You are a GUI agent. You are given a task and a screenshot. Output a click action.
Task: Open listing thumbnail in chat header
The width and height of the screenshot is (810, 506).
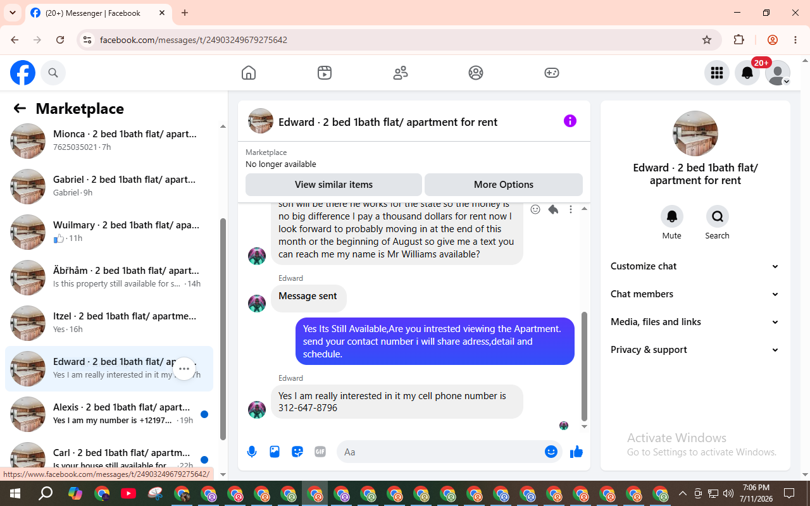point(261,121)
